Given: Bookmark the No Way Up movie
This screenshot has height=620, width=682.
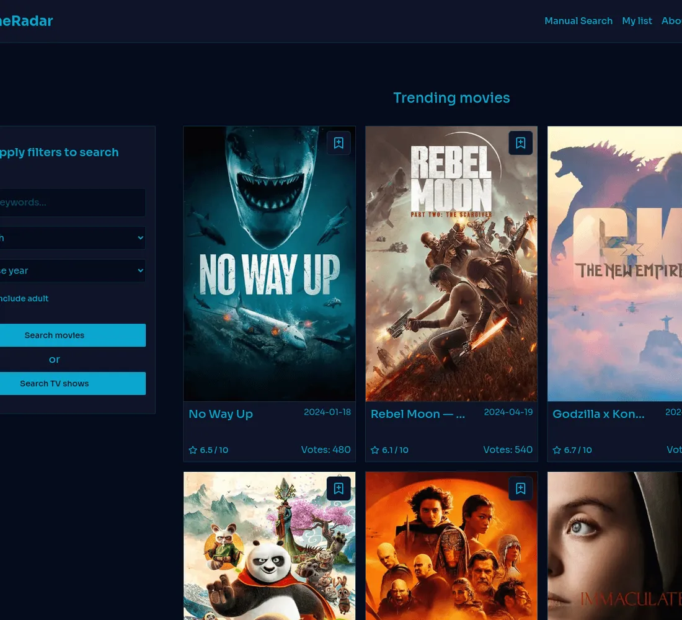Looking at the screenshot, I should click(339, 143).
